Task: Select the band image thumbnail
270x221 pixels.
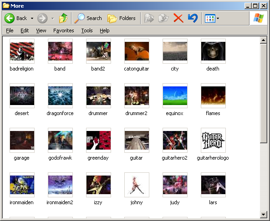Action: click(x=60, y=51)
